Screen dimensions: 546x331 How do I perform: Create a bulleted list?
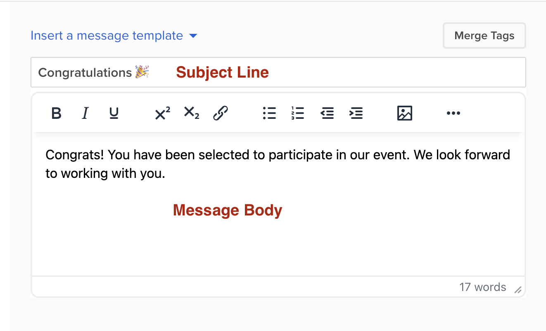269,113
